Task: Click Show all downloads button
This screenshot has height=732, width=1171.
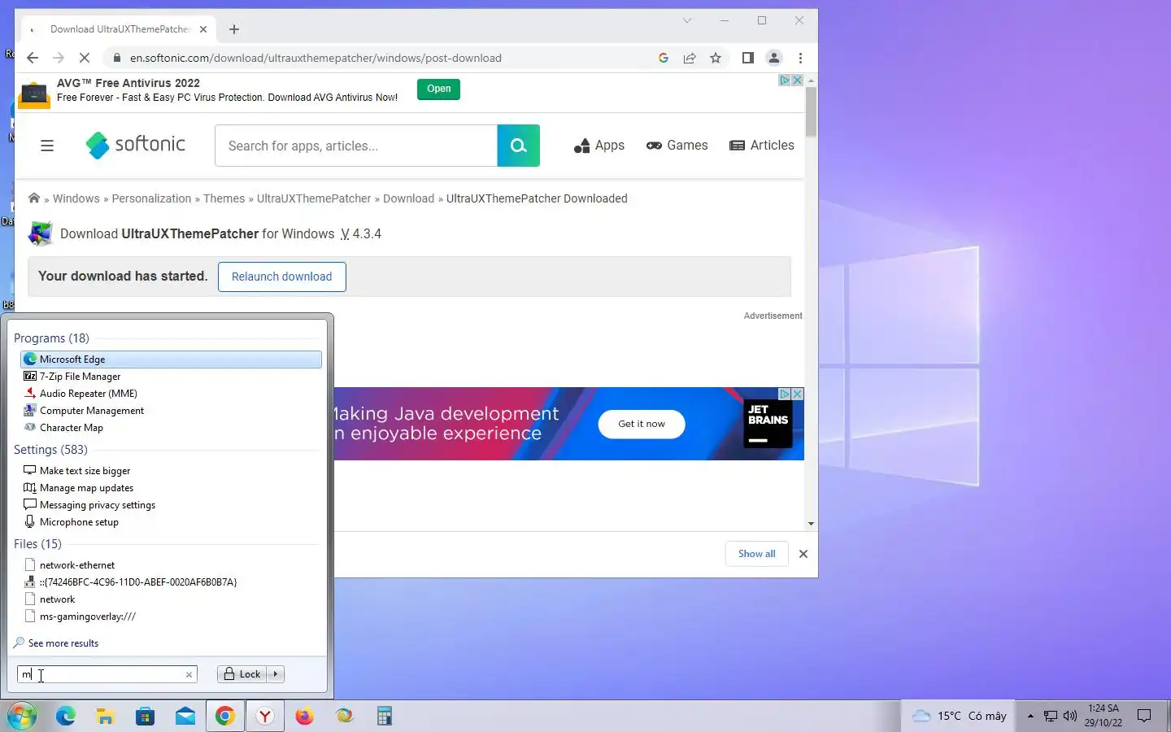Action: (757, 554)
